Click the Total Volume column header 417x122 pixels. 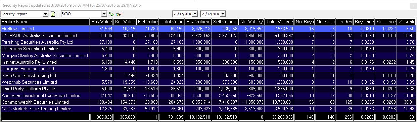(279, 22)
